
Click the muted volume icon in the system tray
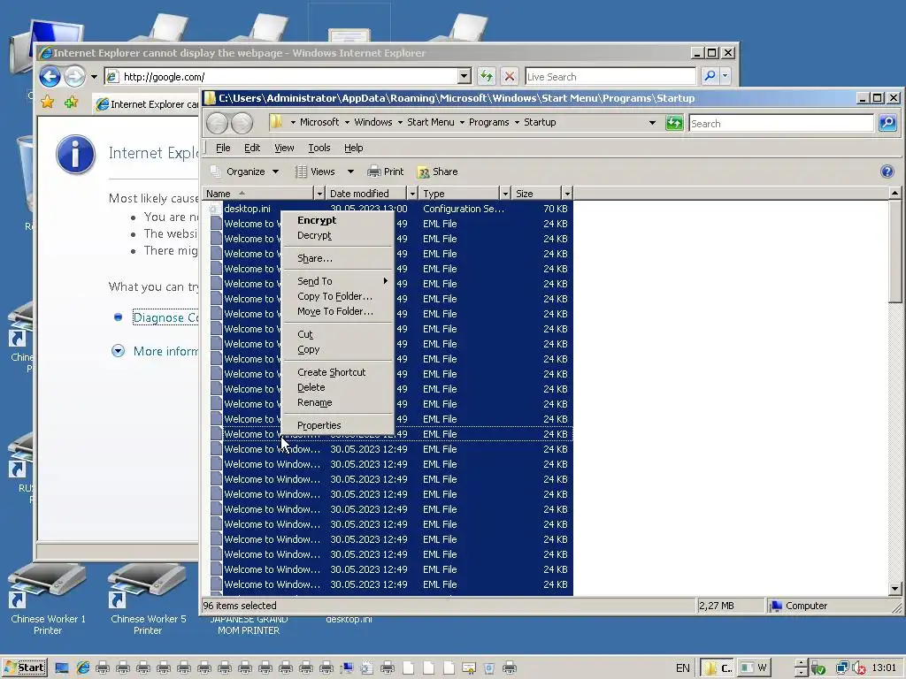pos(859,668)
